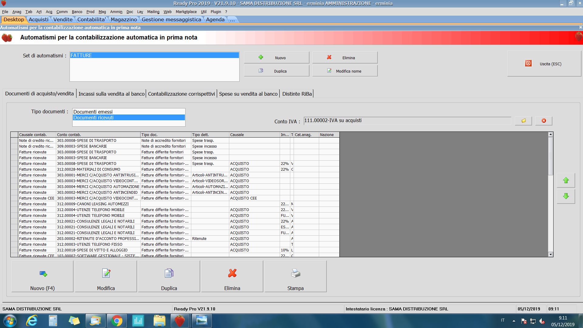Open Spese su vendita al banco tab
Viewport: 583px width, 328px height.
[x=248, y=94]
